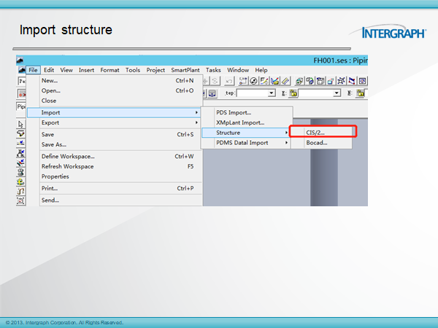Click the rotating arrows refresh view icon
The width and height of the screenshot is (438, 328).
coord(310,81)
